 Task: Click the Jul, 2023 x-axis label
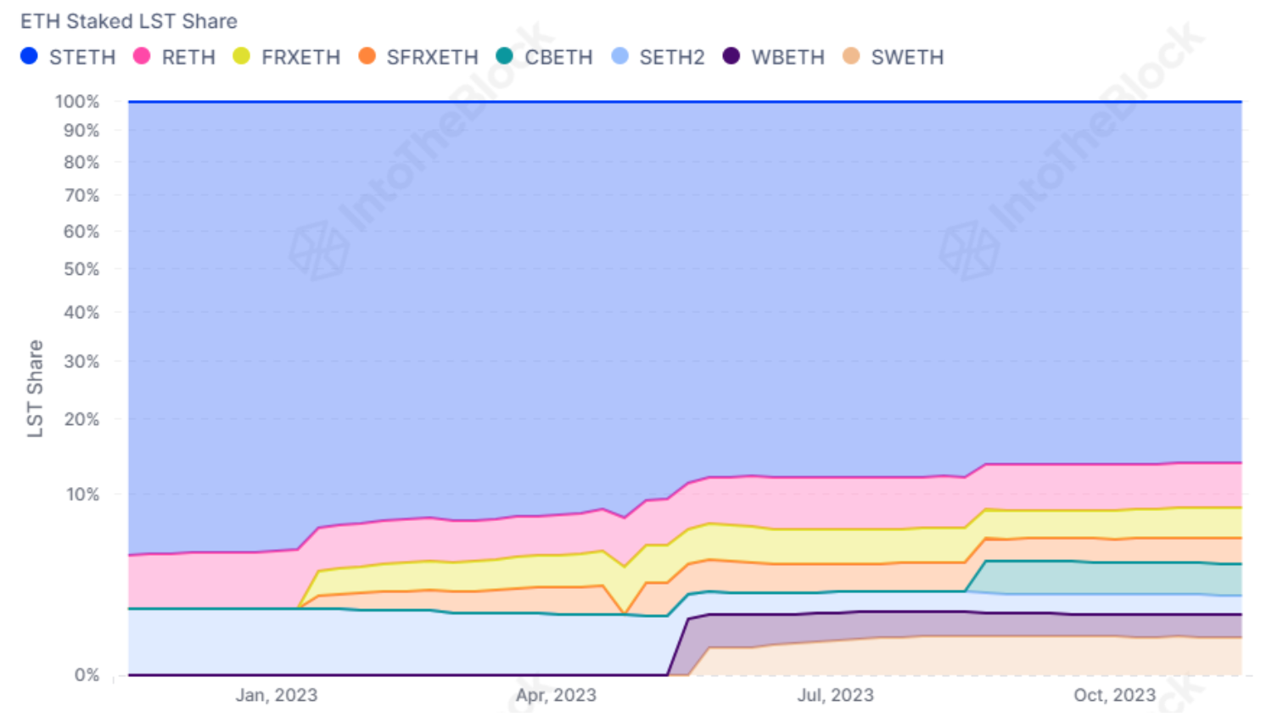pyautogui.click(x=835, y=695)
